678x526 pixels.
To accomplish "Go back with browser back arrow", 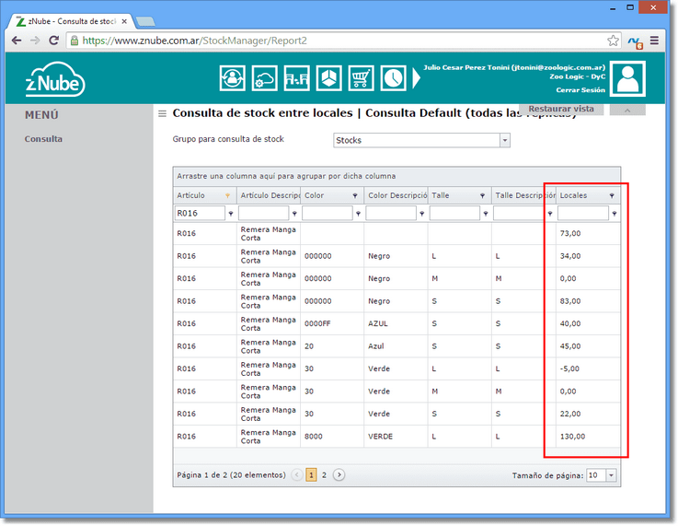I will pos(17,41).
